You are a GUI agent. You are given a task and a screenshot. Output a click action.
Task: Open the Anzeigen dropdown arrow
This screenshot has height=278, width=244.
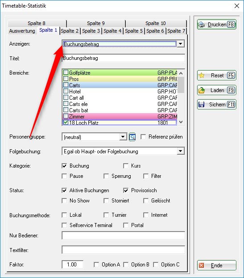(181, 44)
